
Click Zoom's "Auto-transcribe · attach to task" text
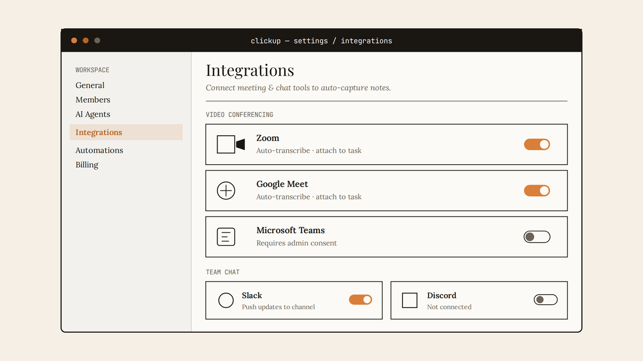309,151
